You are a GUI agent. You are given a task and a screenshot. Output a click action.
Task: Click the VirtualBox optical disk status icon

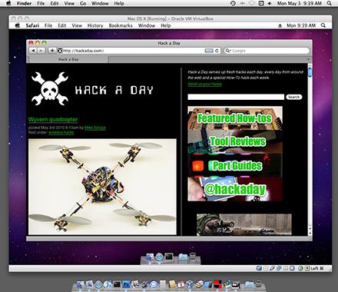tap(266, 268)
